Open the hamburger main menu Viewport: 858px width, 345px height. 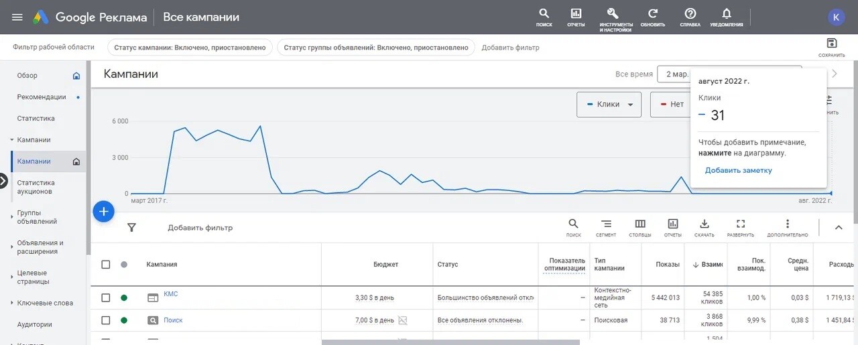click(x=17, y=17)
